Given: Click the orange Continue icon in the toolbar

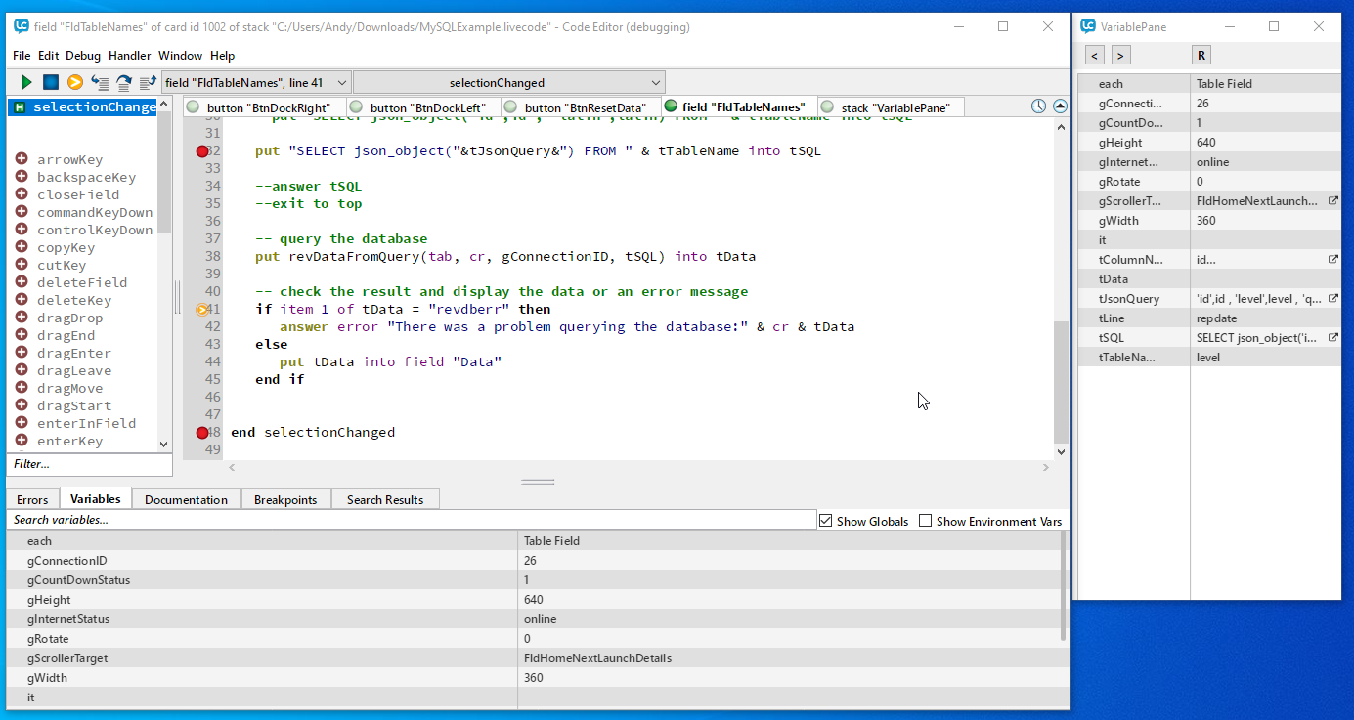Looking at the screenshot, I should [x=74, y=83].
